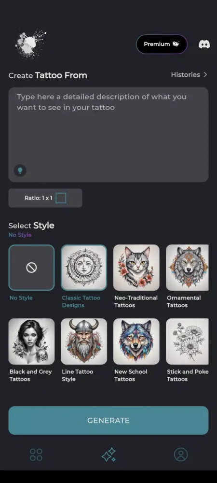Pick the Black and Grey Tattoos thumbnail
The image size is (217, 483).
click(x=31, y=341)
